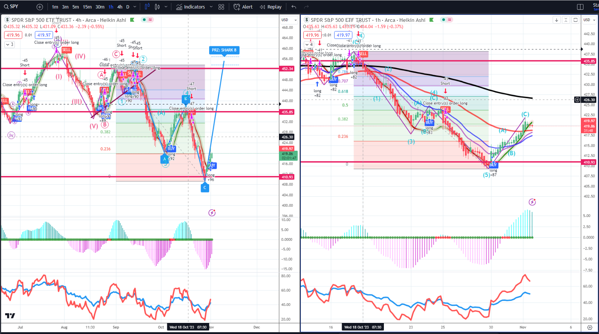The height and width of the screenshot is (334, 599).
Task: Click the 1h chart pink data mode icon
Action: click(450, 20)
